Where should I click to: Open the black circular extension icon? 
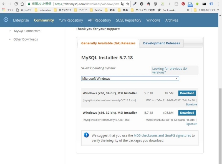[142, 4]
